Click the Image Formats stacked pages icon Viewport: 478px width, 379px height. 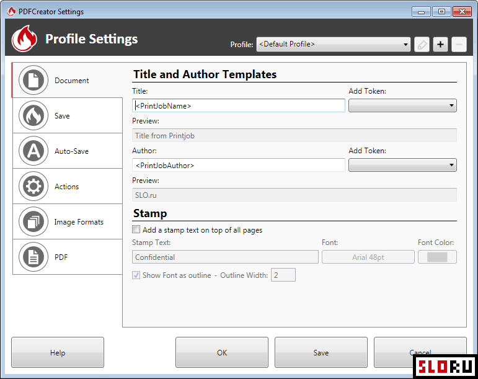[33, 221]
